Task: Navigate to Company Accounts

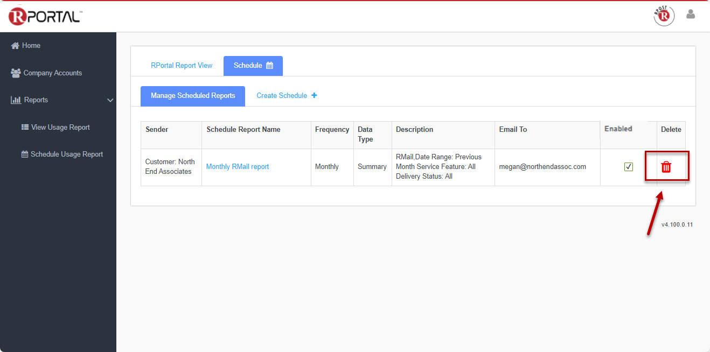Action: (x=53, y=73)
